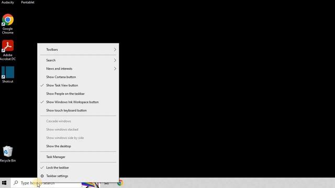
Task: Expand the Toolbars submenu arrow
Action: [x=115, y=50]
